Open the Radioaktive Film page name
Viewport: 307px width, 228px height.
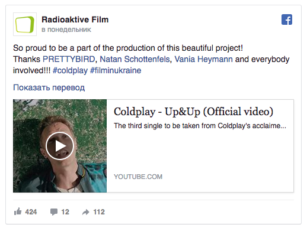tap(75, 19)
